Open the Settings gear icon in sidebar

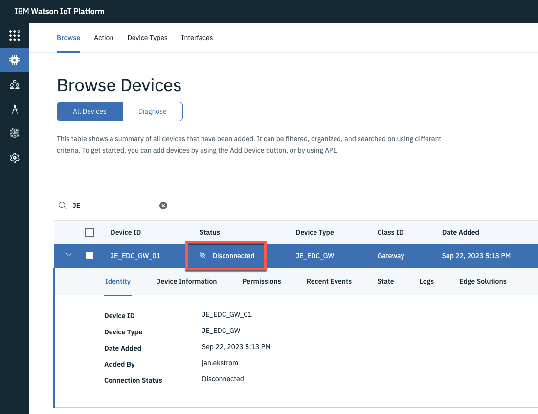point(14,158)
